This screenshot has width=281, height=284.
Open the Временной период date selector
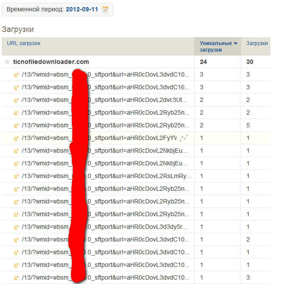click(57, 9)
